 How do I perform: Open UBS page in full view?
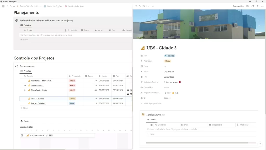point(140,6)
